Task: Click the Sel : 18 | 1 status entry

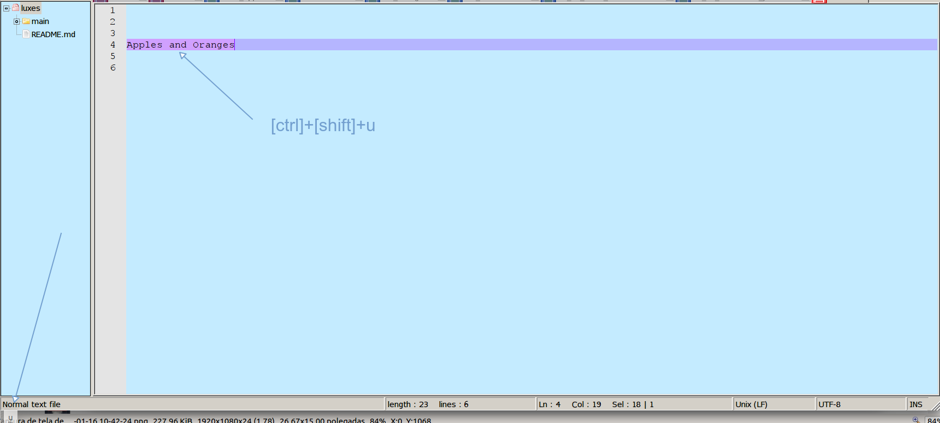Action: [633, 404]
